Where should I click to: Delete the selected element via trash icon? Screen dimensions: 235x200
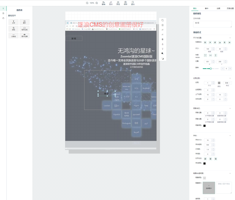(x=163, y=25)
